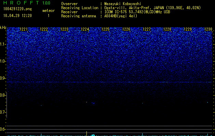Click the cyan echo dot near 1227
The width and height of the screenshot is (215, 136).
point(142,103)
